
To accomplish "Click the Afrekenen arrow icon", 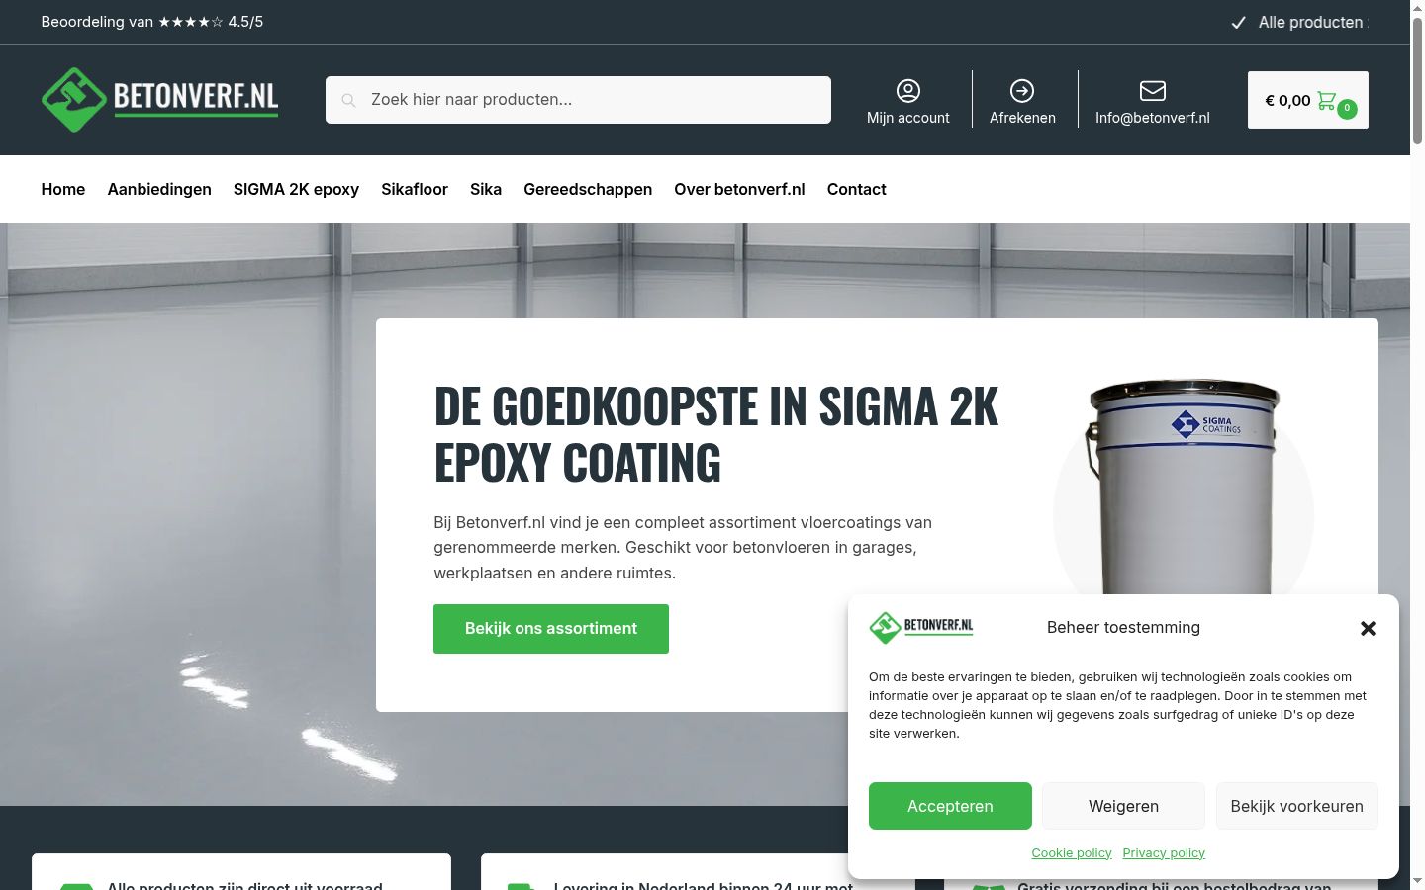I will [x=1022, y=91].
